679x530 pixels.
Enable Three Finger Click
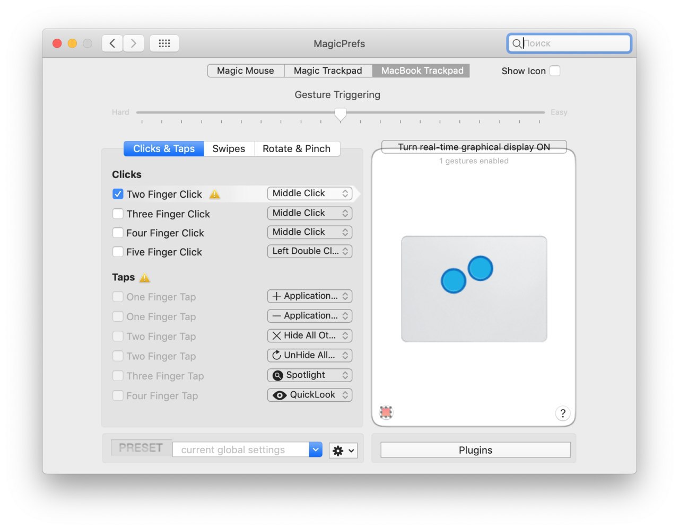pyautogui.click(x=118, y=214)
